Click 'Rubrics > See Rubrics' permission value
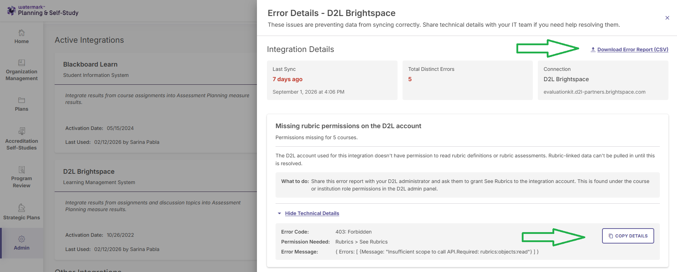Viewport: 677px width, 272px height. tap(362, 242)
